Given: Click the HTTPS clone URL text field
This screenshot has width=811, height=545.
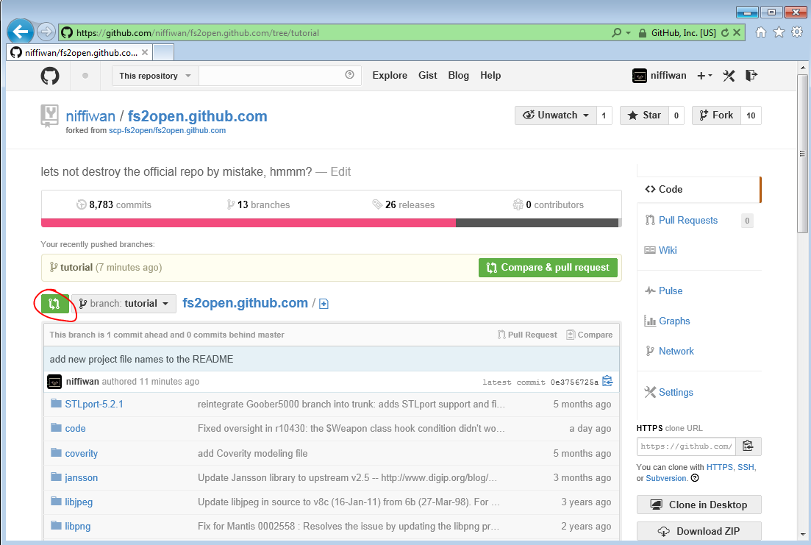Looking at the screenshot, I should [685, 446].
